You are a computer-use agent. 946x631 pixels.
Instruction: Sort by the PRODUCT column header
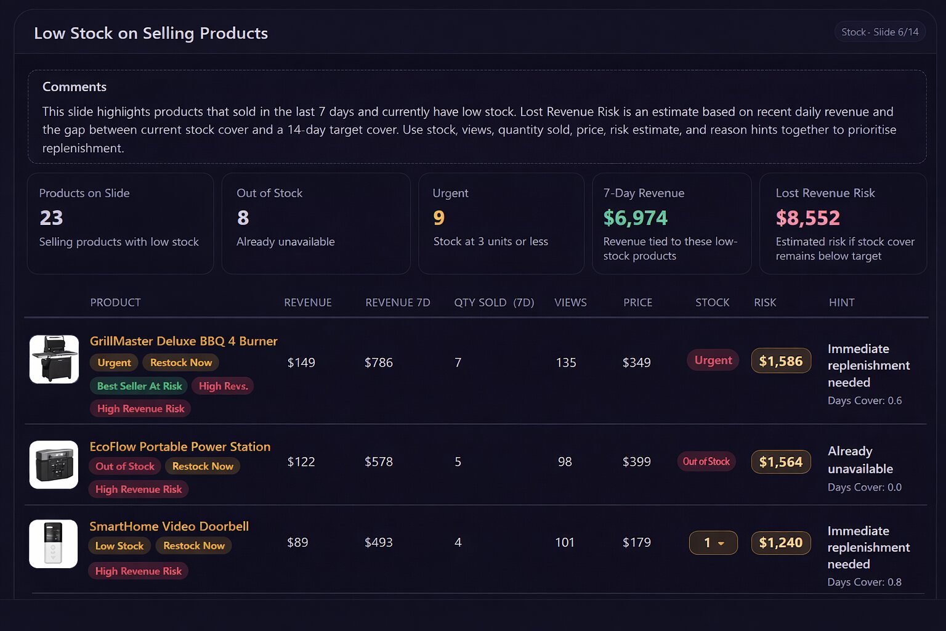pyautogui.click(x=115, y=303)
